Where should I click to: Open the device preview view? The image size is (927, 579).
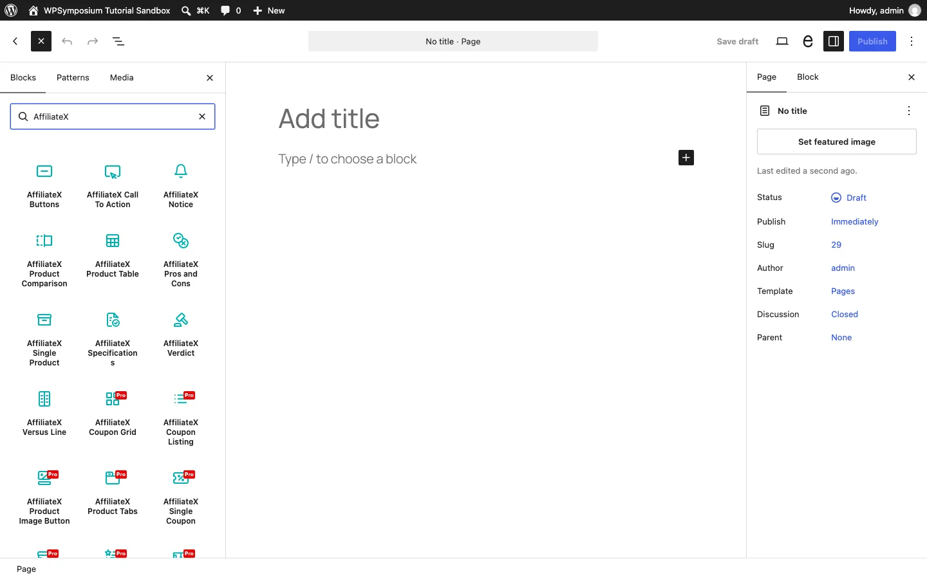point(782,41)
